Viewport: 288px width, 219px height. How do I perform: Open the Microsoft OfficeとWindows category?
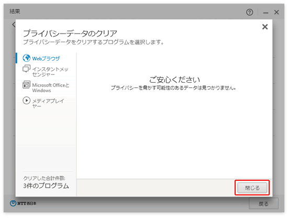click(50, 87)
